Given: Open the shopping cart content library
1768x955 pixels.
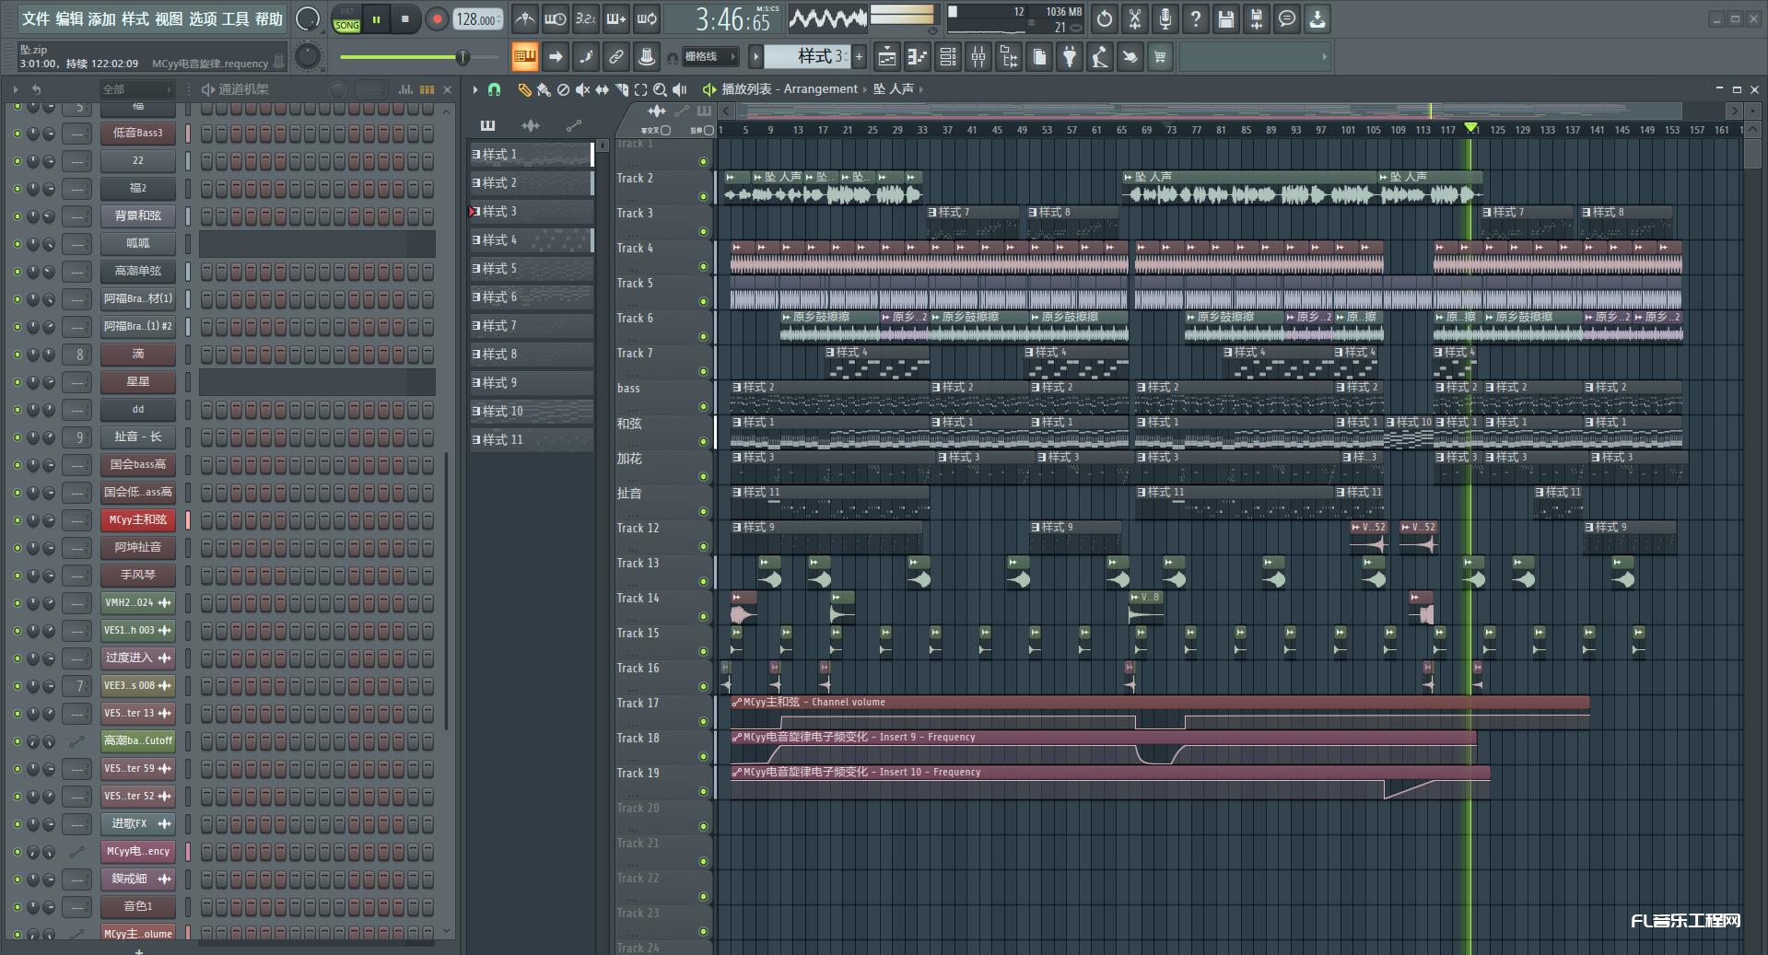Looking at the screenshot, I should tap(1160, 57).
